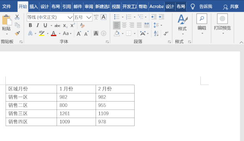Click the Clear Formatting eraser icon
Image resolution: width=244 pixels, height=141 pixels.
click(82, 25)
